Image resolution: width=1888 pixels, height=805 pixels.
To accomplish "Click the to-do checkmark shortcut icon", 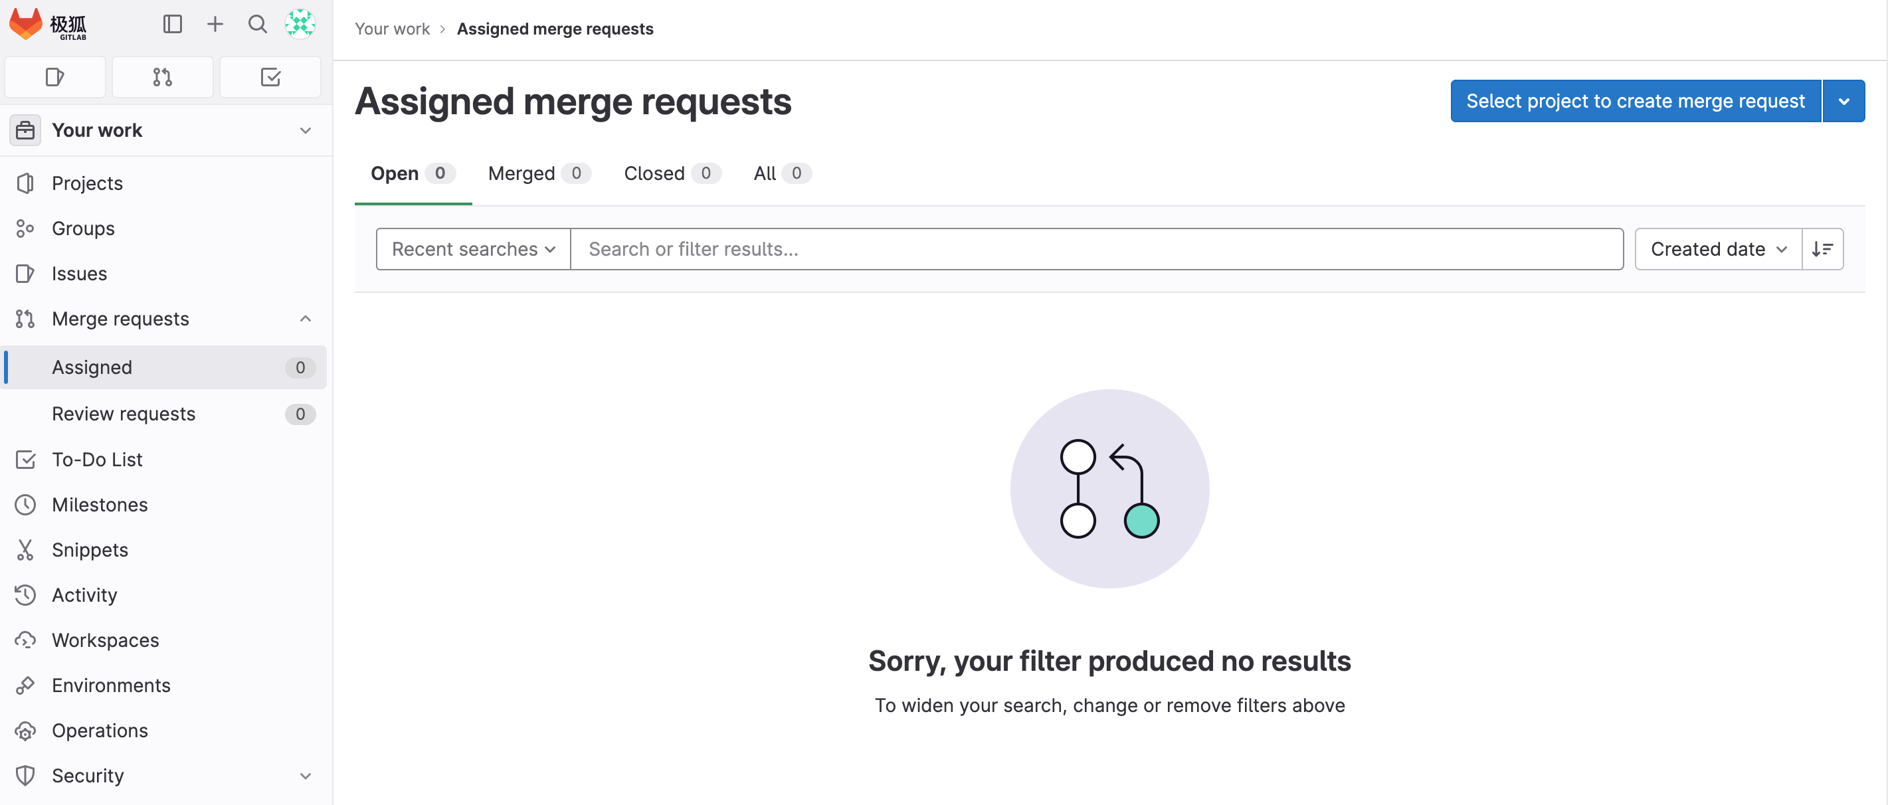I will [270, 77].
